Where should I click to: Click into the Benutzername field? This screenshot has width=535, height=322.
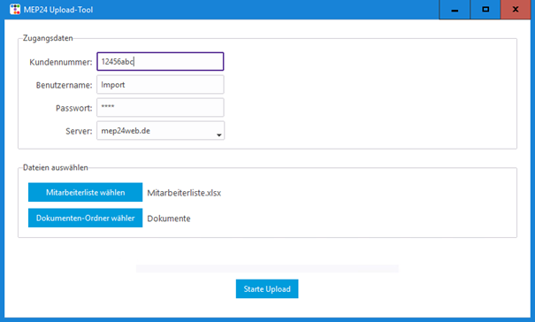(x=160, y=84)
